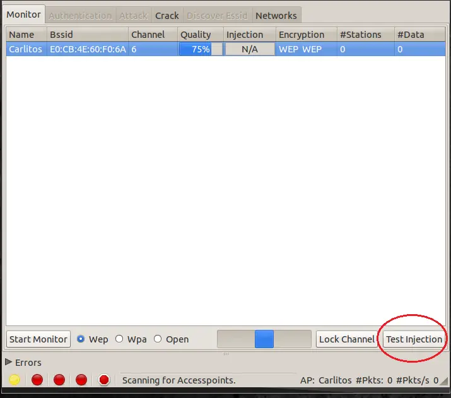Sort by the Name column header
This screenshot has width=451, height=398.
(26, 35)
